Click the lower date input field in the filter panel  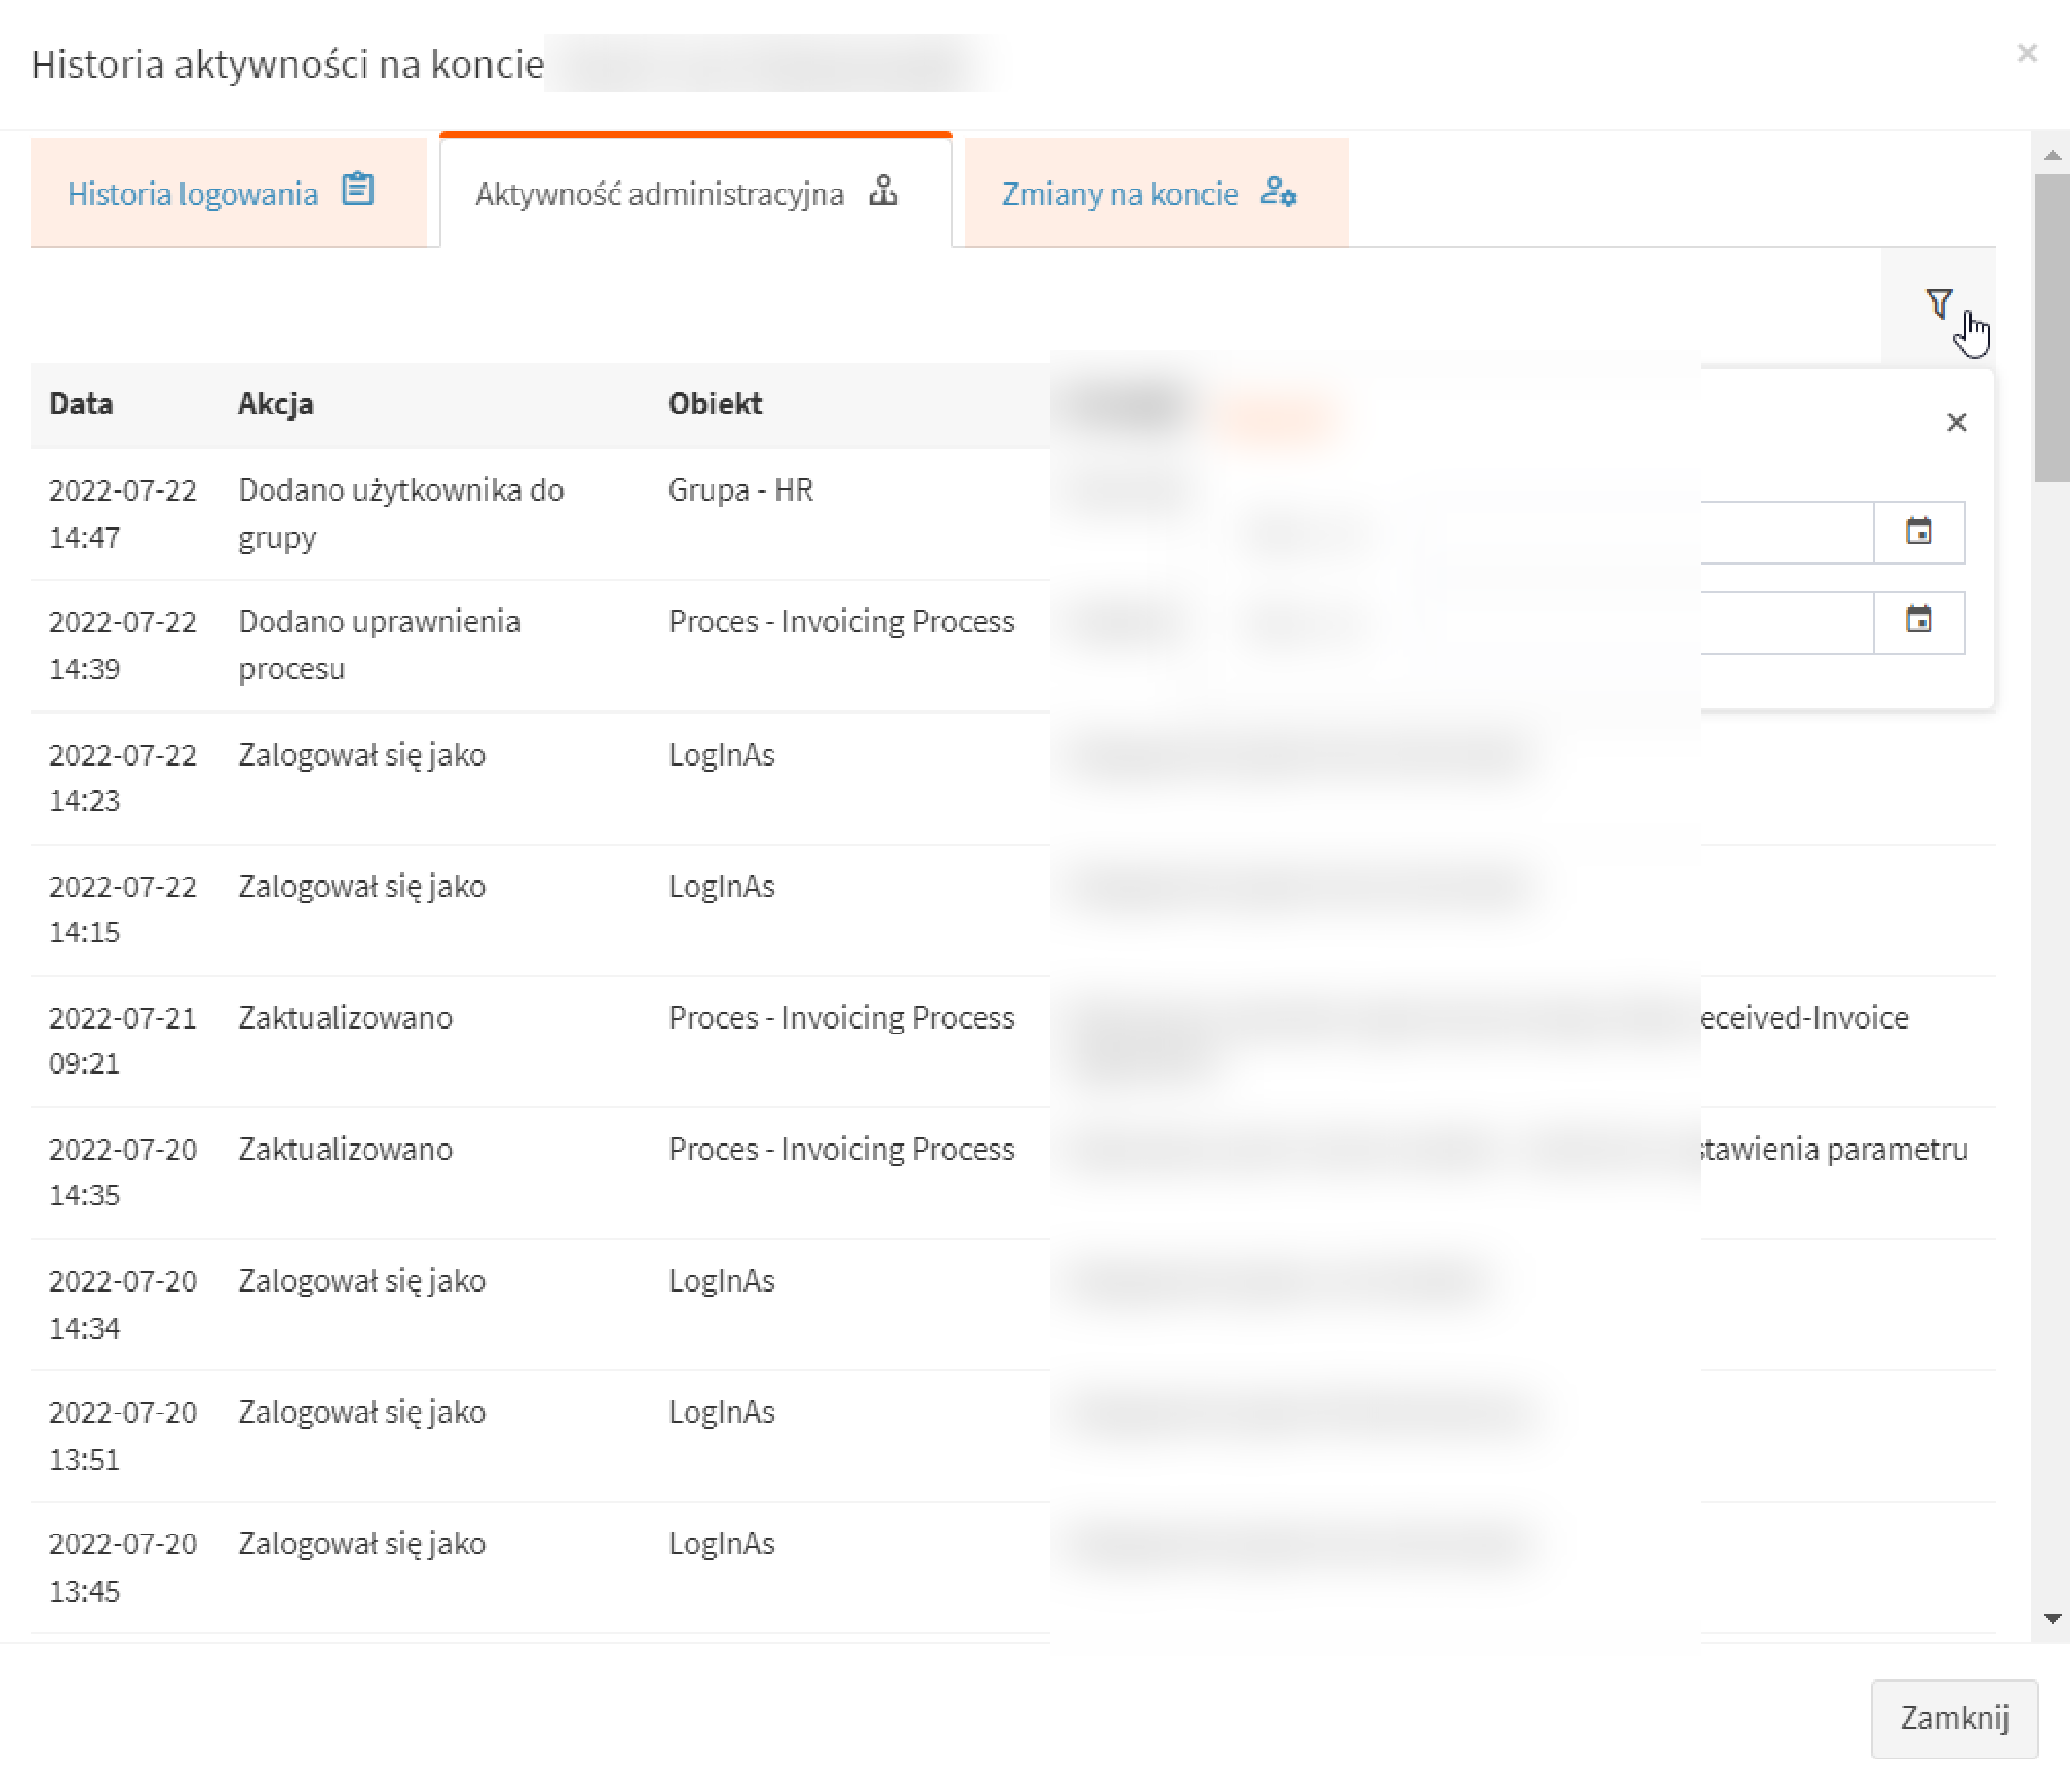[1787, 622]
